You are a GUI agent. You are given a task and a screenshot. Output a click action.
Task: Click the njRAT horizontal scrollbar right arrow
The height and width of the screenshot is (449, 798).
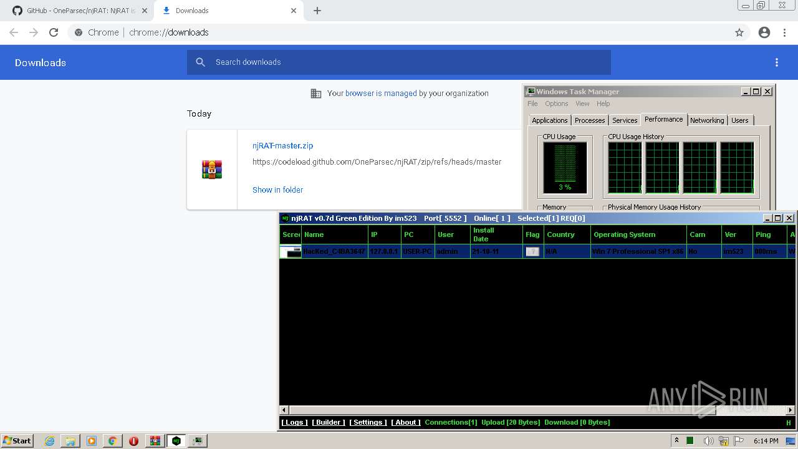point(791,410)
